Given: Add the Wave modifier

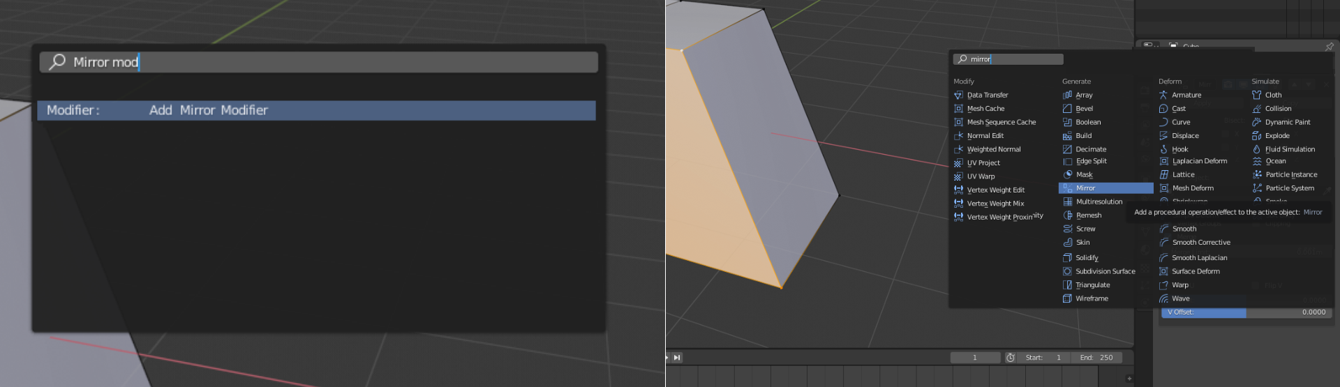Looking at the screenshot, I should click(1175, 298).
